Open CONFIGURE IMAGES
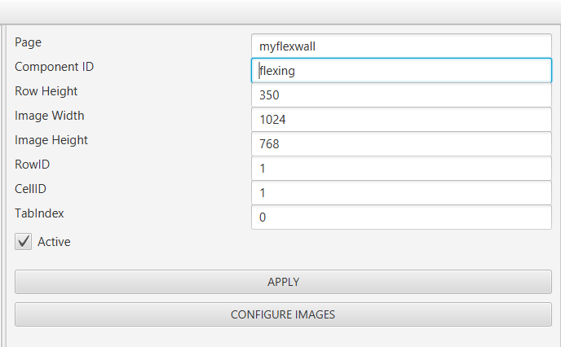Viewport: 561px width, 347px height. (283, 314)
